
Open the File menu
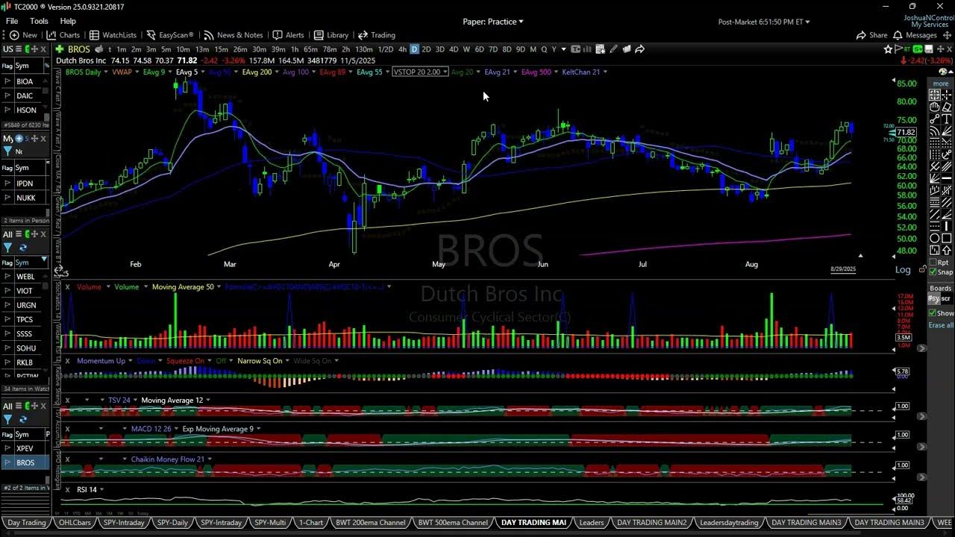point(12,22)
